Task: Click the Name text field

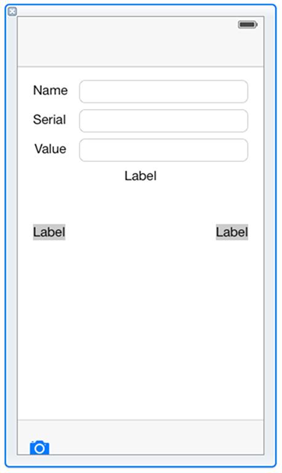Action: tap(163, 91)
